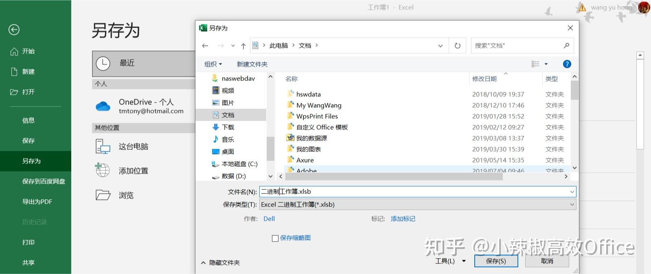Select 本地磁盘 (C:) in navigation tree
Screen dimensions: 651x274
(239, 164)
